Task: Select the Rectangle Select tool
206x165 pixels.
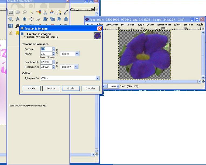Action: (x=11, y=12)
